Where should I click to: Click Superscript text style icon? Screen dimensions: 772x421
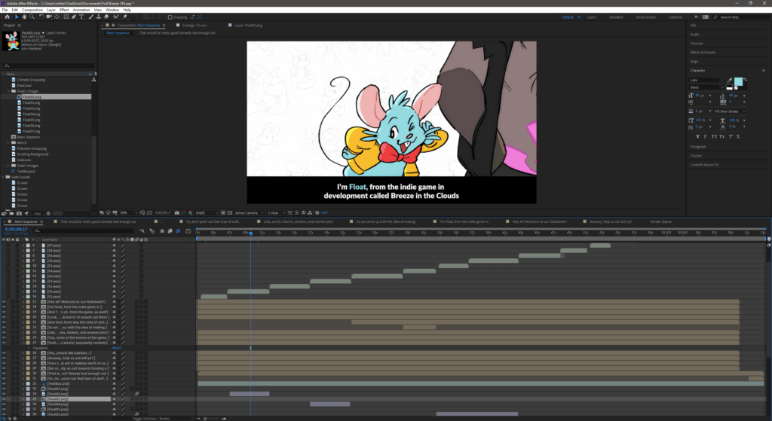731,136
